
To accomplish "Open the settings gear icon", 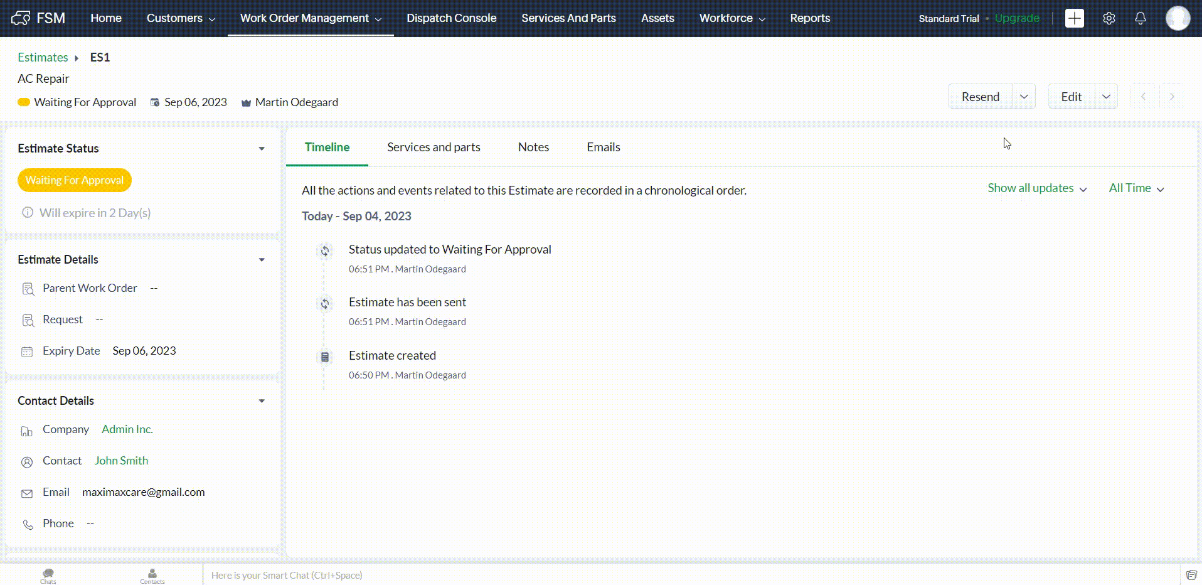I will coord(1109,18).
